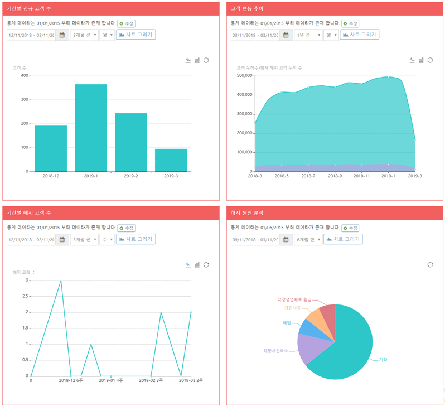Open calendar in 기간별 신규 고객 수 panel
The image size is (445, 406).
pyautogui.click(x=62, y=35)
